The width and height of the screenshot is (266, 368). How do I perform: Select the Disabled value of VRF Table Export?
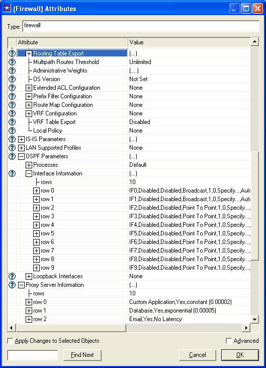point(140,122)
